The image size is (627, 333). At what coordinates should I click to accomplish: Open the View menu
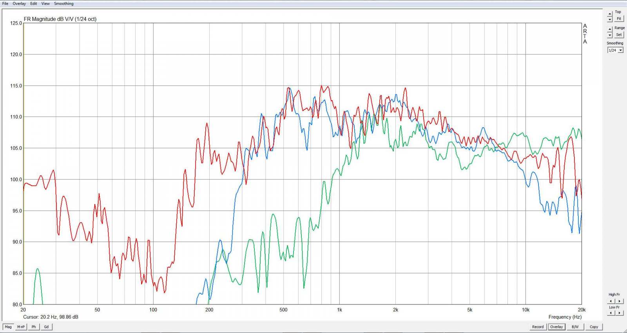(45, 4)
